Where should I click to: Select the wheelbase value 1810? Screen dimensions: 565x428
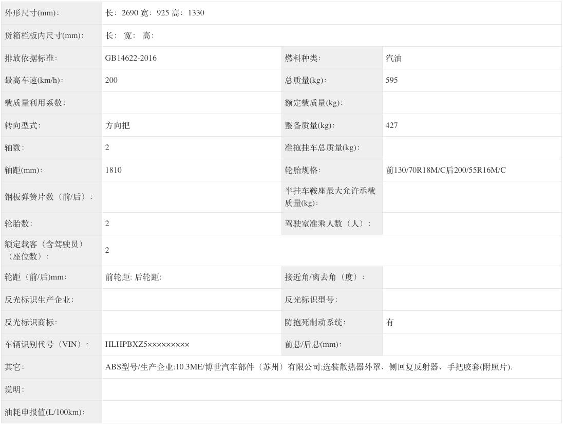click(x=114, y=170)
